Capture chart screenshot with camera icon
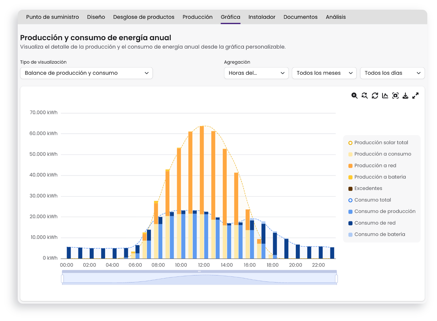 [395, 96]
